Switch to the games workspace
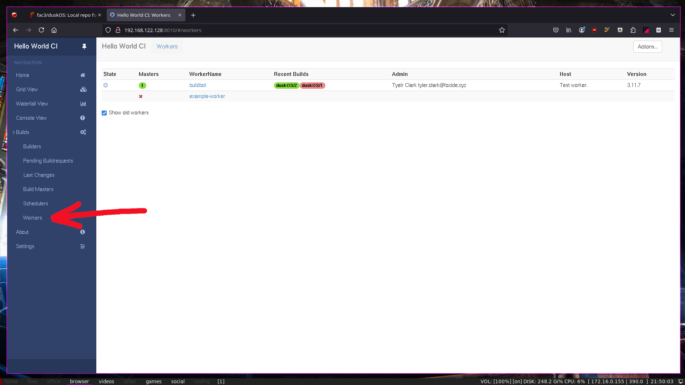Screen dimensions: 685x385 [x=154, y=381]
